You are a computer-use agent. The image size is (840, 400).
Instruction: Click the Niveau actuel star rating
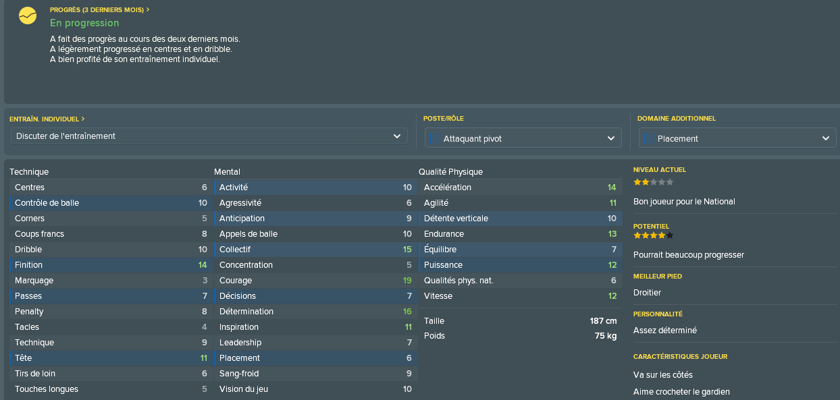[653, 182]
